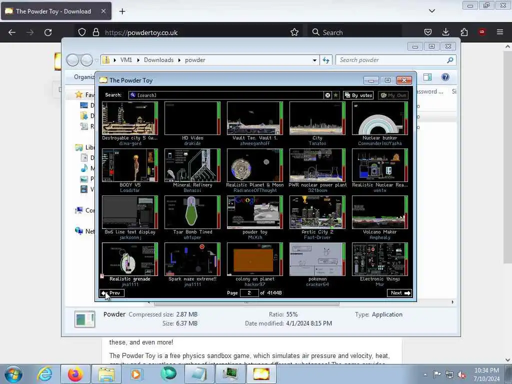
Task: Open a new Firefox tab
Action: point(122,11)
